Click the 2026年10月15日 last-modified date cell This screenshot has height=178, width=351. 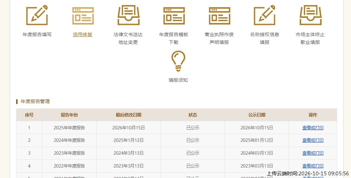[128, 128]
